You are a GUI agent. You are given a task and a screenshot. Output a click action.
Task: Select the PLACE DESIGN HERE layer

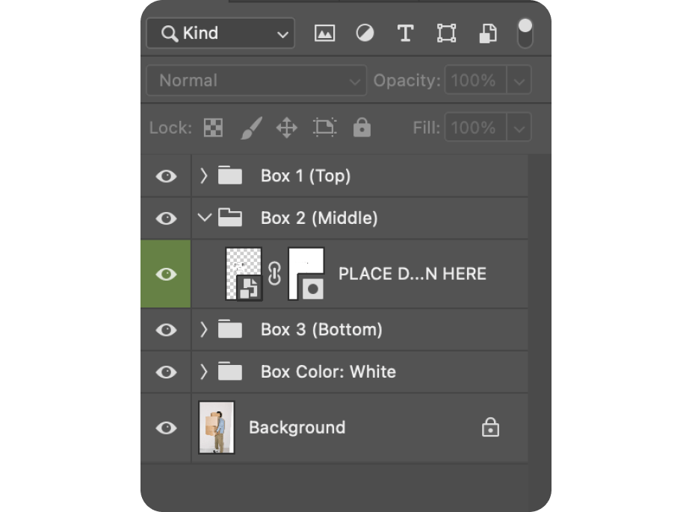411,273
